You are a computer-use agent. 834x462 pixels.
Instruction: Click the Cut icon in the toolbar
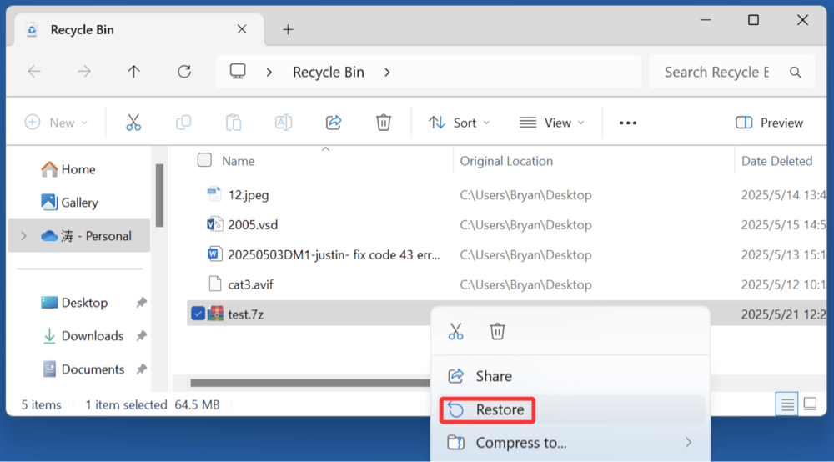click(133, 123)
